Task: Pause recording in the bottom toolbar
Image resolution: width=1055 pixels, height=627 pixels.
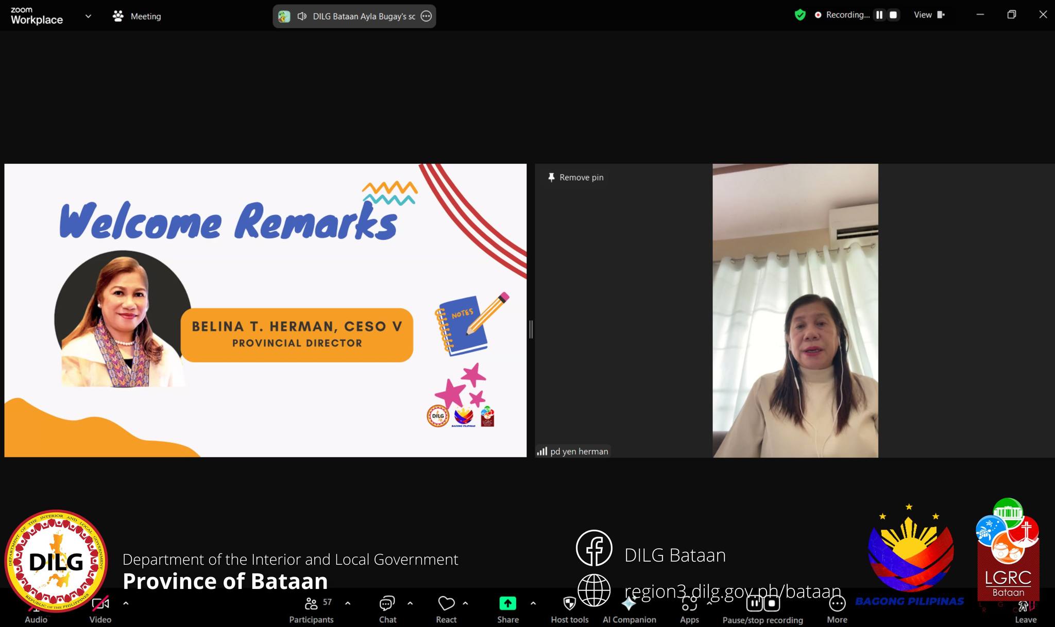Action: point(754,603)
